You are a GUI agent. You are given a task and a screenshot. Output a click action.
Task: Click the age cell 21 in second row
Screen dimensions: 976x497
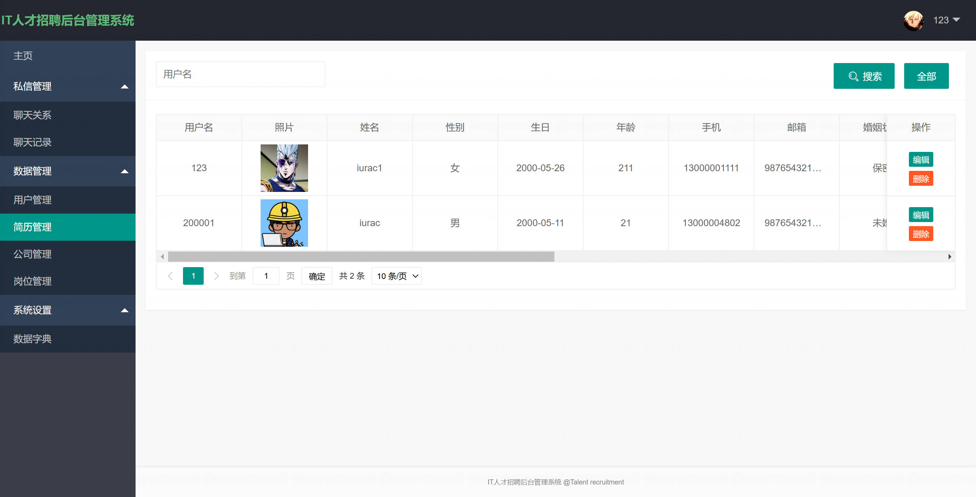click(x=626, y=223)
